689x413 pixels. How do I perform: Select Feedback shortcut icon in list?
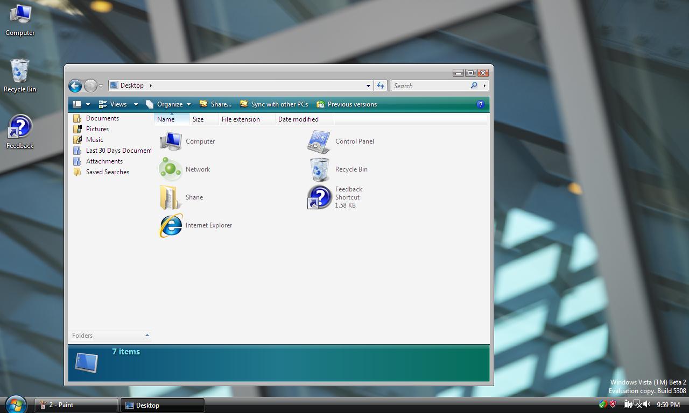click(319, 197)
